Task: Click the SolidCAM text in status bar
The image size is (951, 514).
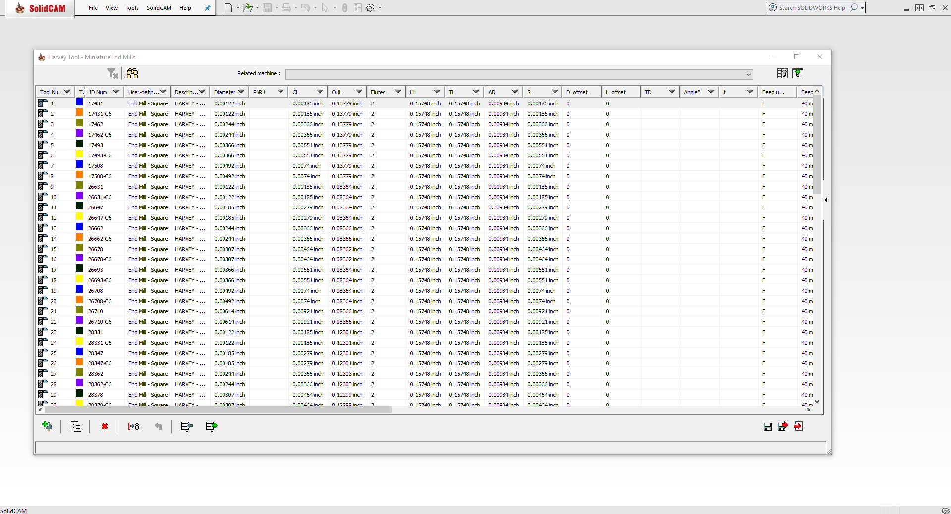Action: pyautogui.click(x=14, y=511)
